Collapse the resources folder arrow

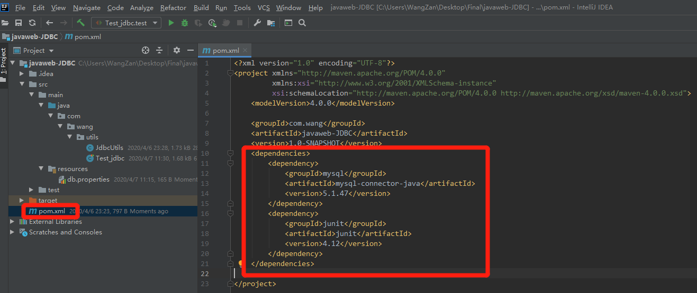(x=41, y=168)
